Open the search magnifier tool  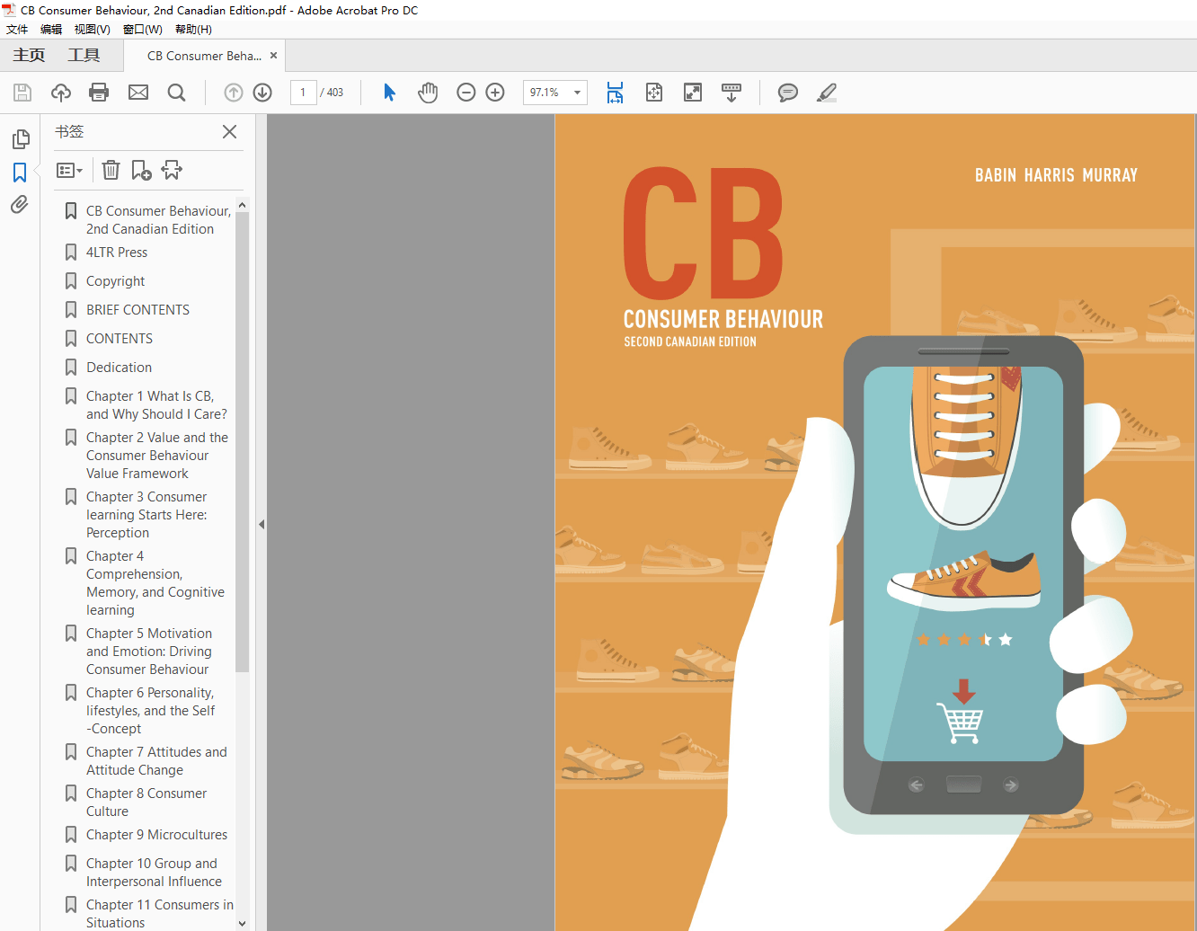coord(177,93)
